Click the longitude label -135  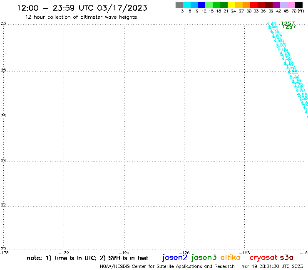click(x=4, y=253)
